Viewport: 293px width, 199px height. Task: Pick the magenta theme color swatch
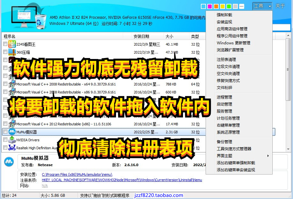[x=209, y=6]
